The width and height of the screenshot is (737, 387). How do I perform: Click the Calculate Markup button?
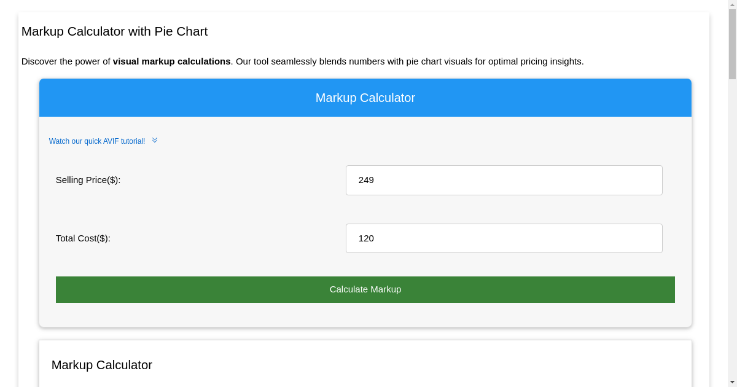coord(365,289)
